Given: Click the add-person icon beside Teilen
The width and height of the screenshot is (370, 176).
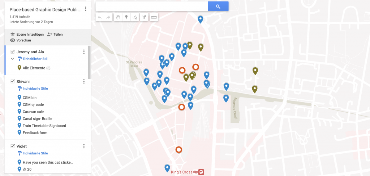Looking at the screenshot, I should click(49, 34).
